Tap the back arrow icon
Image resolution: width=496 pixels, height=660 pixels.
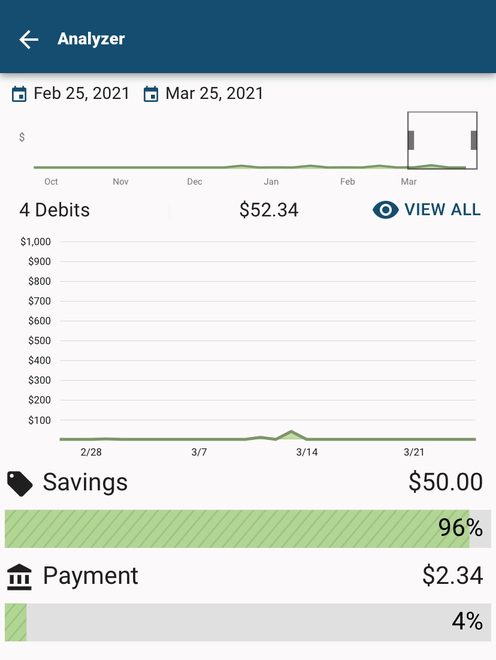pyautogui.click(x=29, y=39)
